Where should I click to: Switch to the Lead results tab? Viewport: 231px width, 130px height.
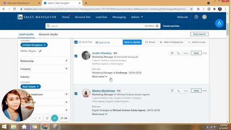pyautogui.click(x=26, y=34)
